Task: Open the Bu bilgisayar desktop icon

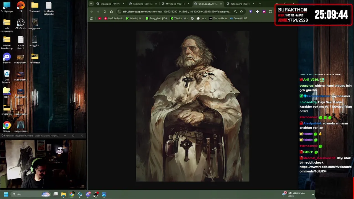Action: tap(7, 7)
